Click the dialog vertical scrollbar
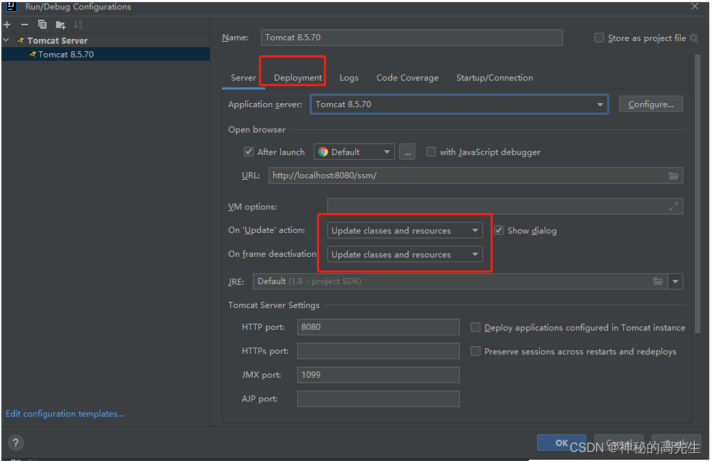Viewport: 712px width, 461px height. (x=698, y=194)
